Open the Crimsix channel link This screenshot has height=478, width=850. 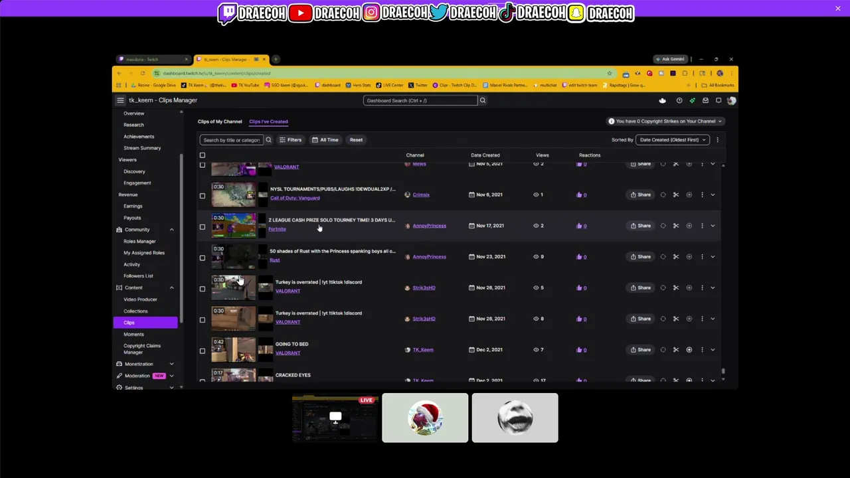(421, 195)
